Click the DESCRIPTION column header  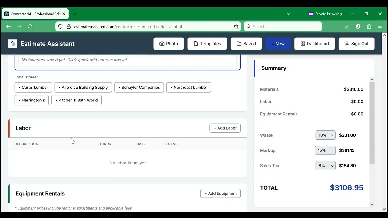(26, 144)
